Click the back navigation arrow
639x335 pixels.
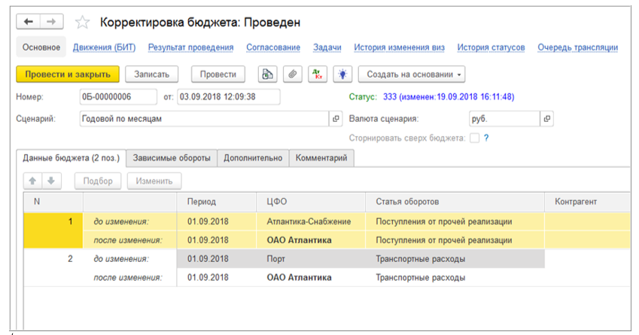[30, 23]
